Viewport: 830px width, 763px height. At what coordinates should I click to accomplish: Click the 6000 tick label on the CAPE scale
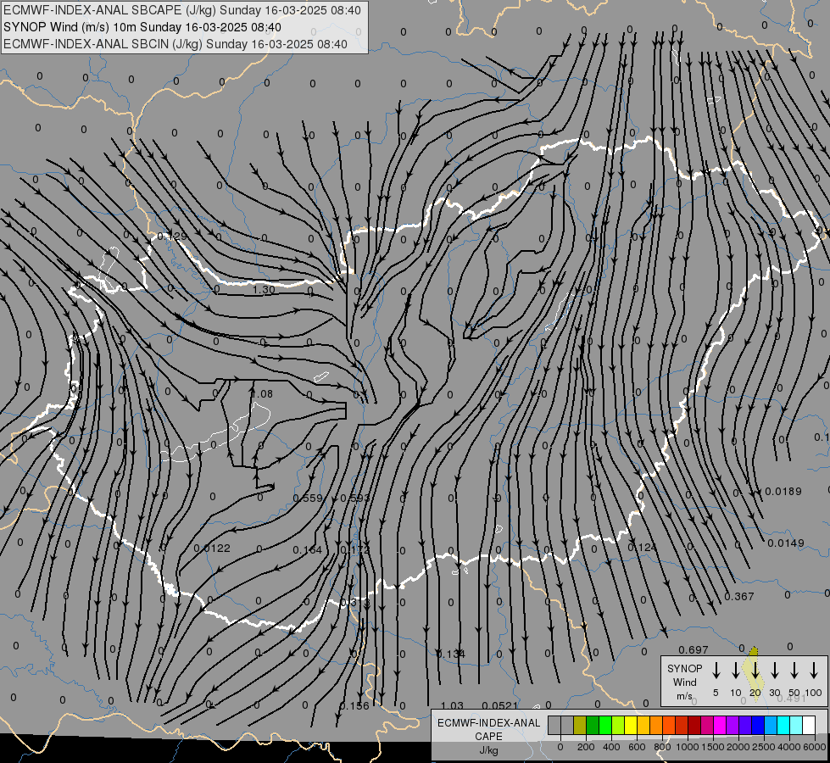click(814, 747)
